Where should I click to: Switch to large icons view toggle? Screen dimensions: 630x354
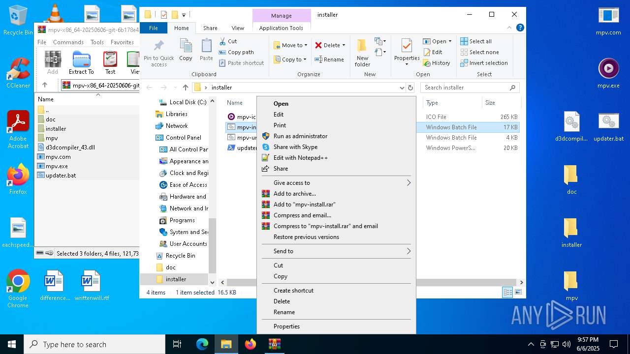coord(518,293)
